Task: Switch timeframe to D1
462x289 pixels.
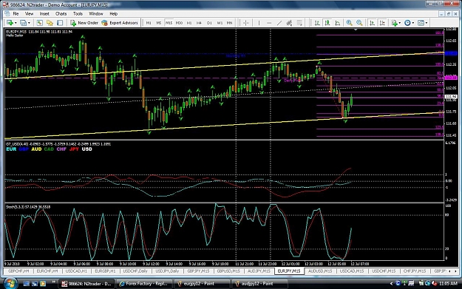Action: pos(209,23)
